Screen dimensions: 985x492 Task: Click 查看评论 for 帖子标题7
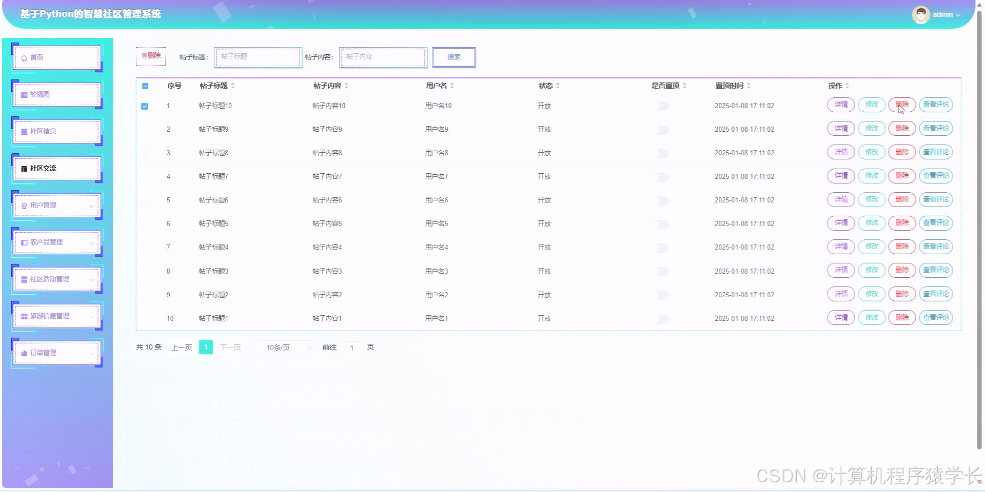[936, 176]
